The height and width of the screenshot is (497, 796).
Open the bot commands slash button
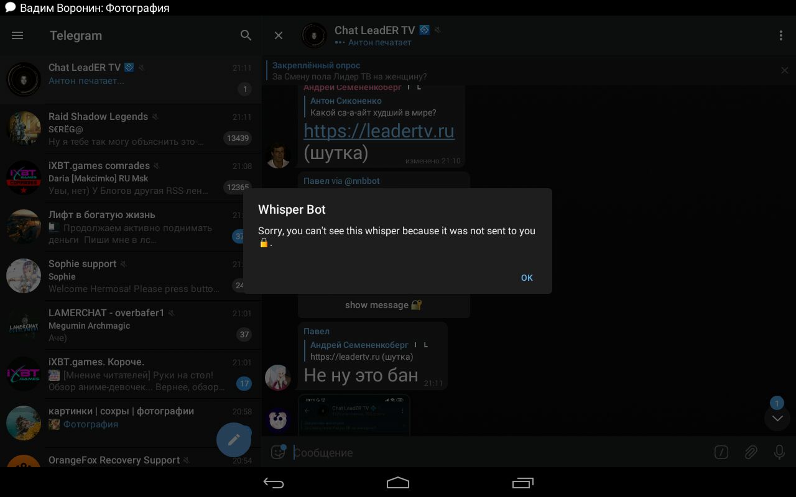721,452
